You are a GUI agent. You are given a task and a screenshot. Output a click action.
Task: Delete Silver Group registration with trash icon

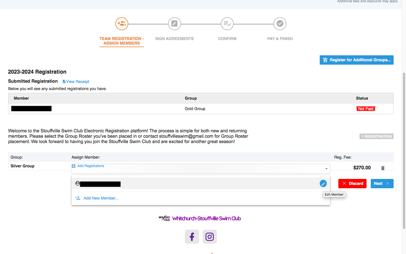[x=383, y=168]
